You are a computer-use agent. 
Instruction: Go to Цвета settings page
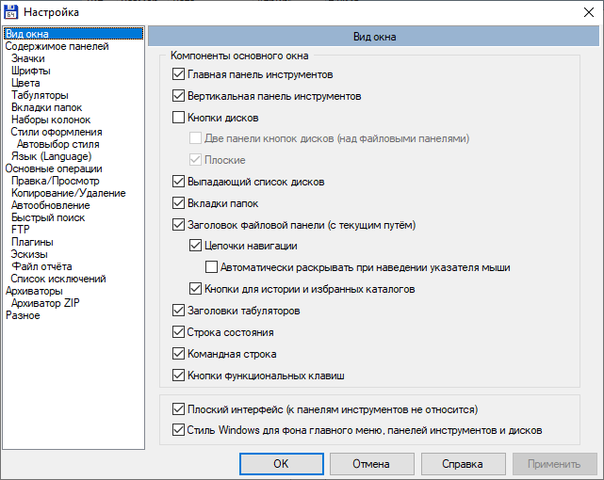pos(25,83)
